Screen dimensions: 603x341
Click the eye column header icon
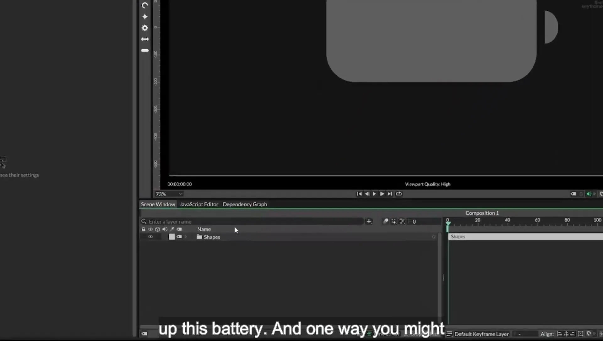[150, 229]
